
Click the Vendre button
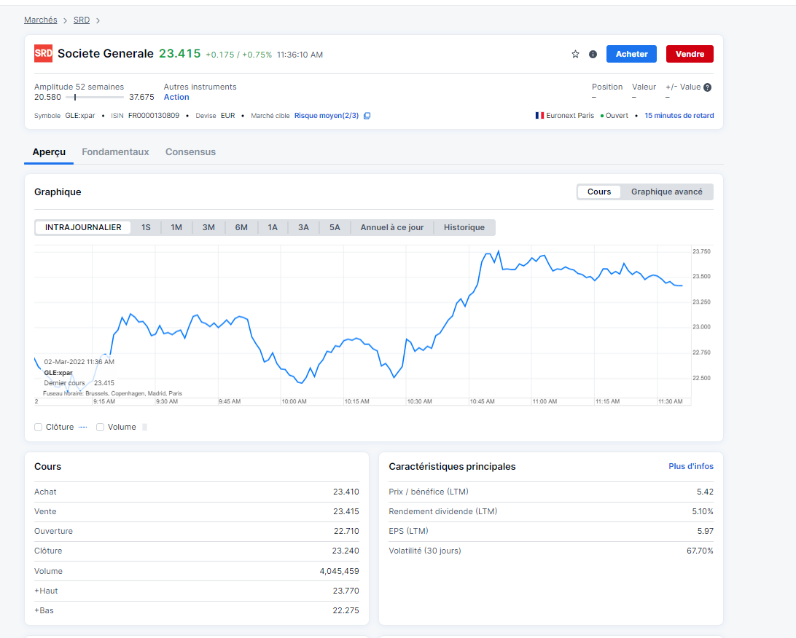690,54
